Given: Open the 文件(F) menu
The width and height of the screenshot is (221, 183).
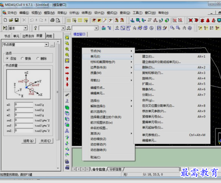Looking at the screenshot, I should point(12,13).
